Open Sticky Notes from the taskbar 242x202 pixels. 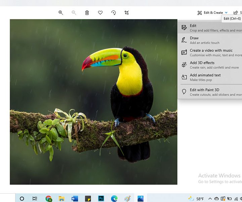point(88,199)
